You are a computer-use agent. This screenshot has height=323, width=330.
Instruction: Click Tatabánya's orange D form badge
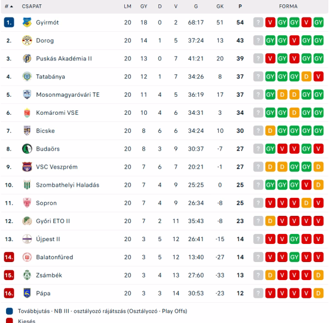point(306,77)
